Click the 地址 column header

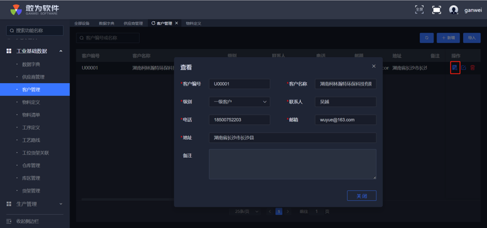397,56
